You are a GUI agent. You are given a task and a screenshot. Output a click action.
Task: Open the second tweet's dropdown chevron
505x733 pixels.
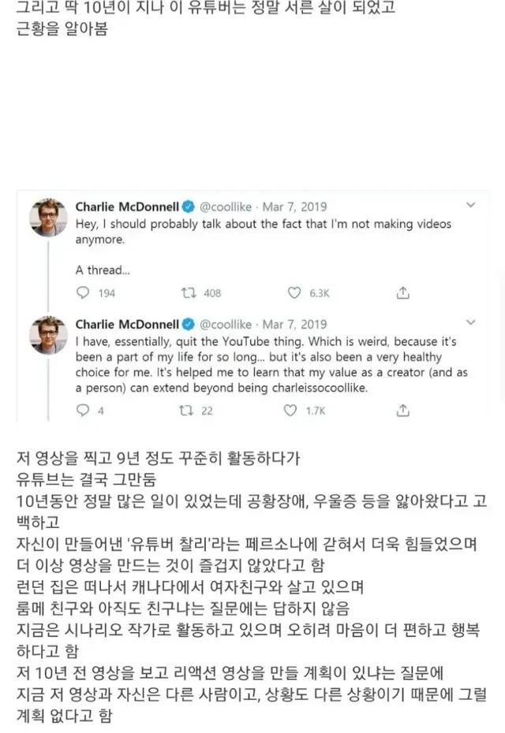[471, 322]
